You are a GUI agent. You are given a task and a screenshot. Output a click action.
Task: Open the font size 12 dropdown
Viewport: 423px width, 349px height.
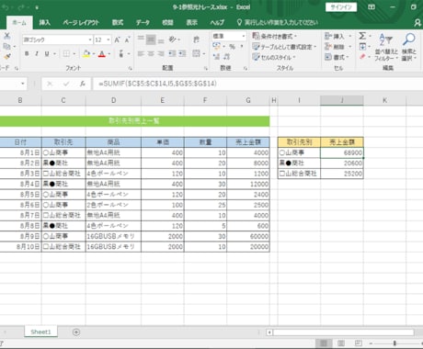(109, 39)
